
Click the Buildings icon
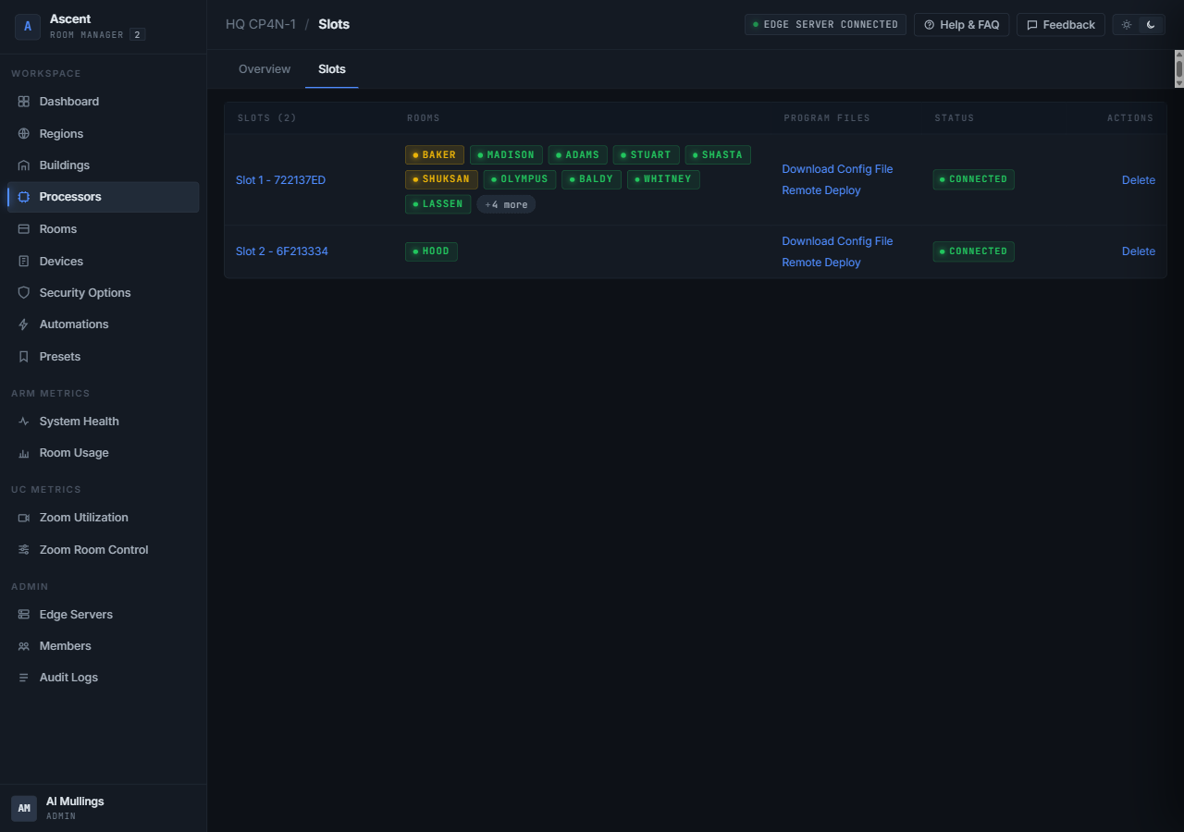[24, 165]
